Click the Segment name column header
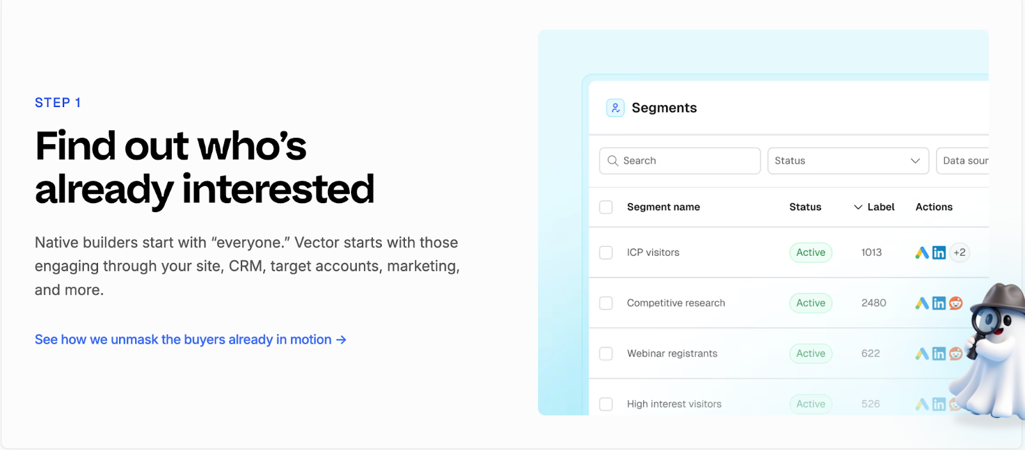 663,207
